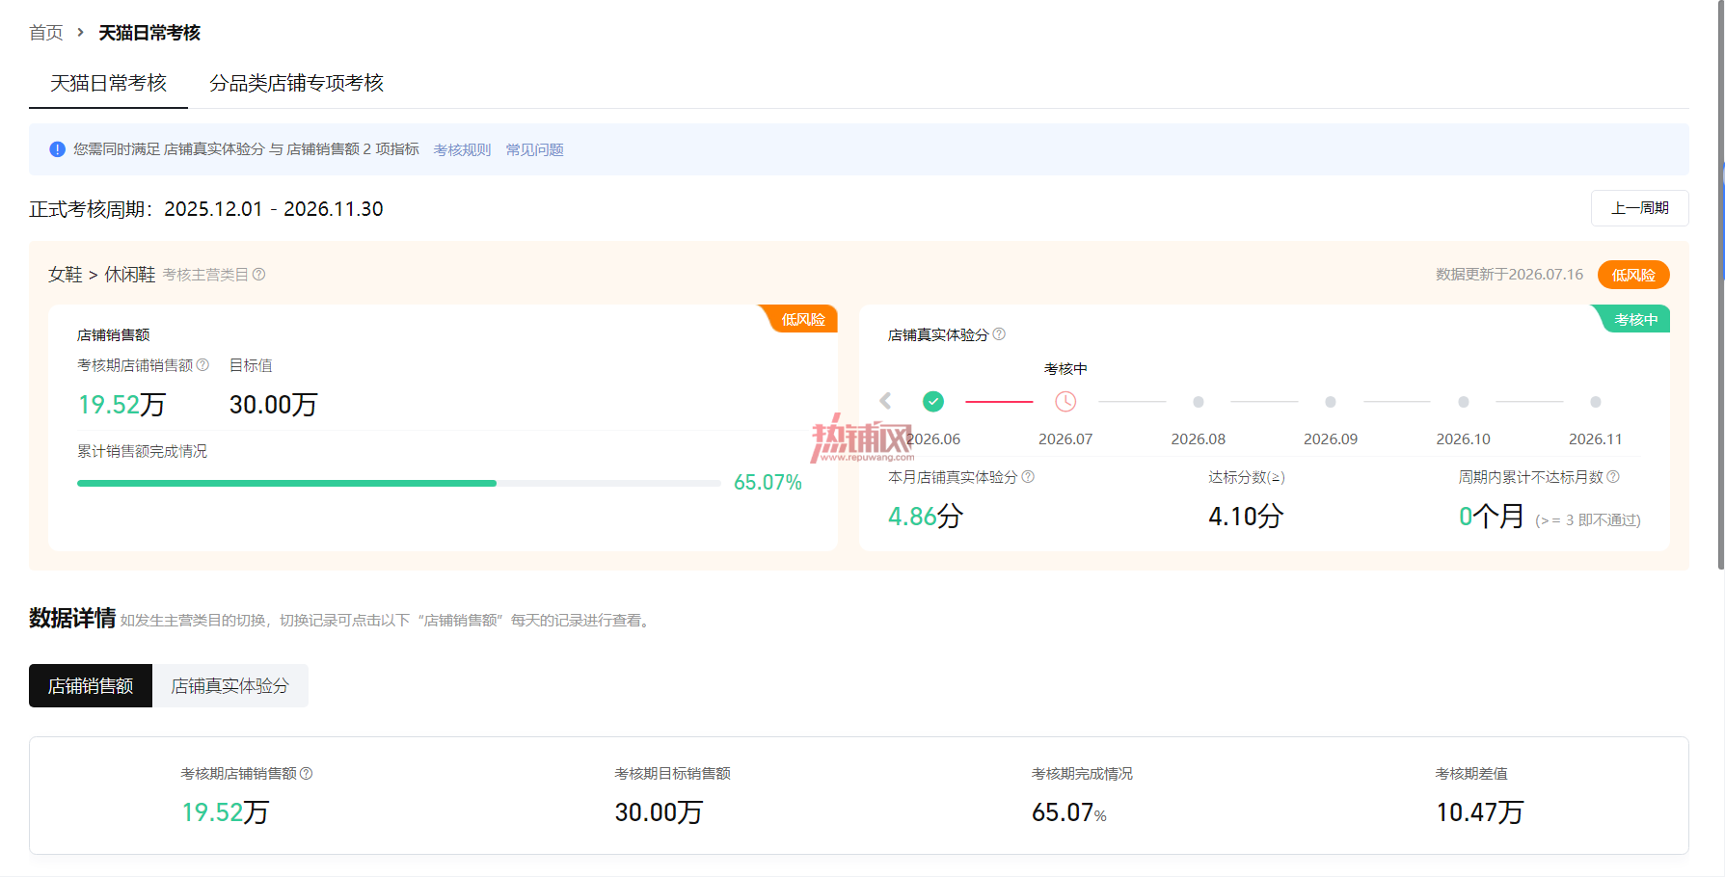Image resolution: width=1725 pixels, height=877 pixels.
Task: Open help icon beside 本月店铺真实体验分
Action: click(x=1028, y=477)
